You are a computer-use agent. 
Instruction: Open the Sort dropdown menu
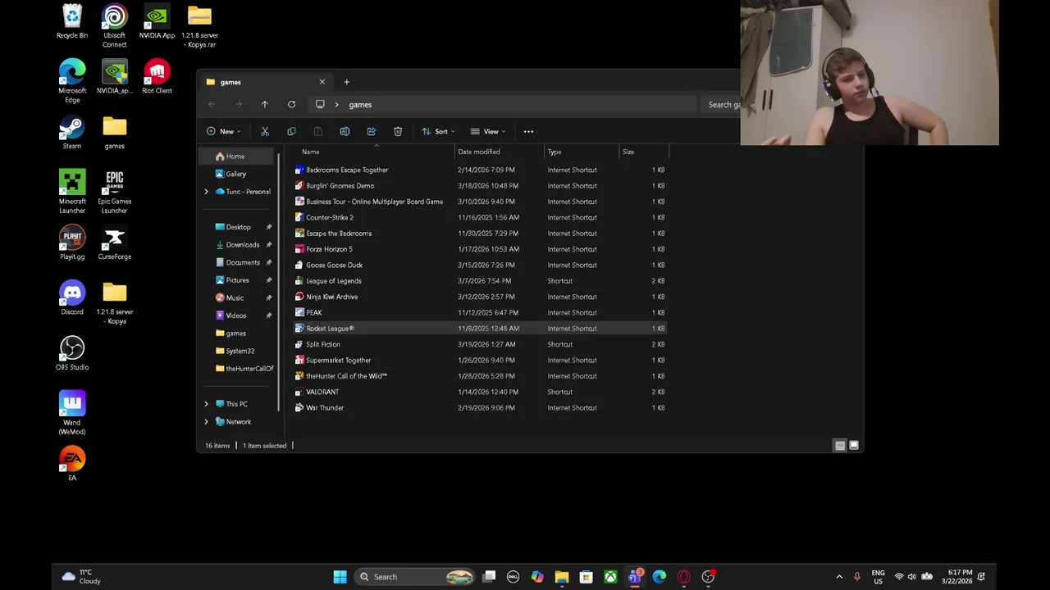(x=438, y=131)
